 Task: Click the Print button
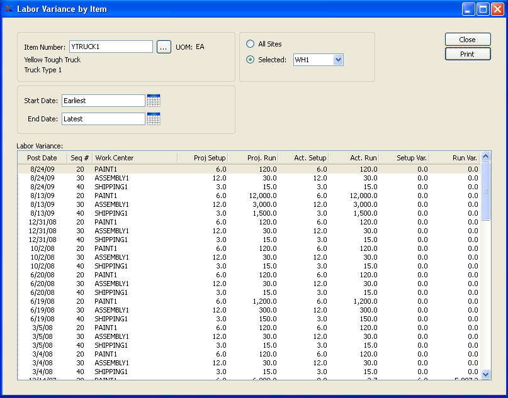click(467, 54)
